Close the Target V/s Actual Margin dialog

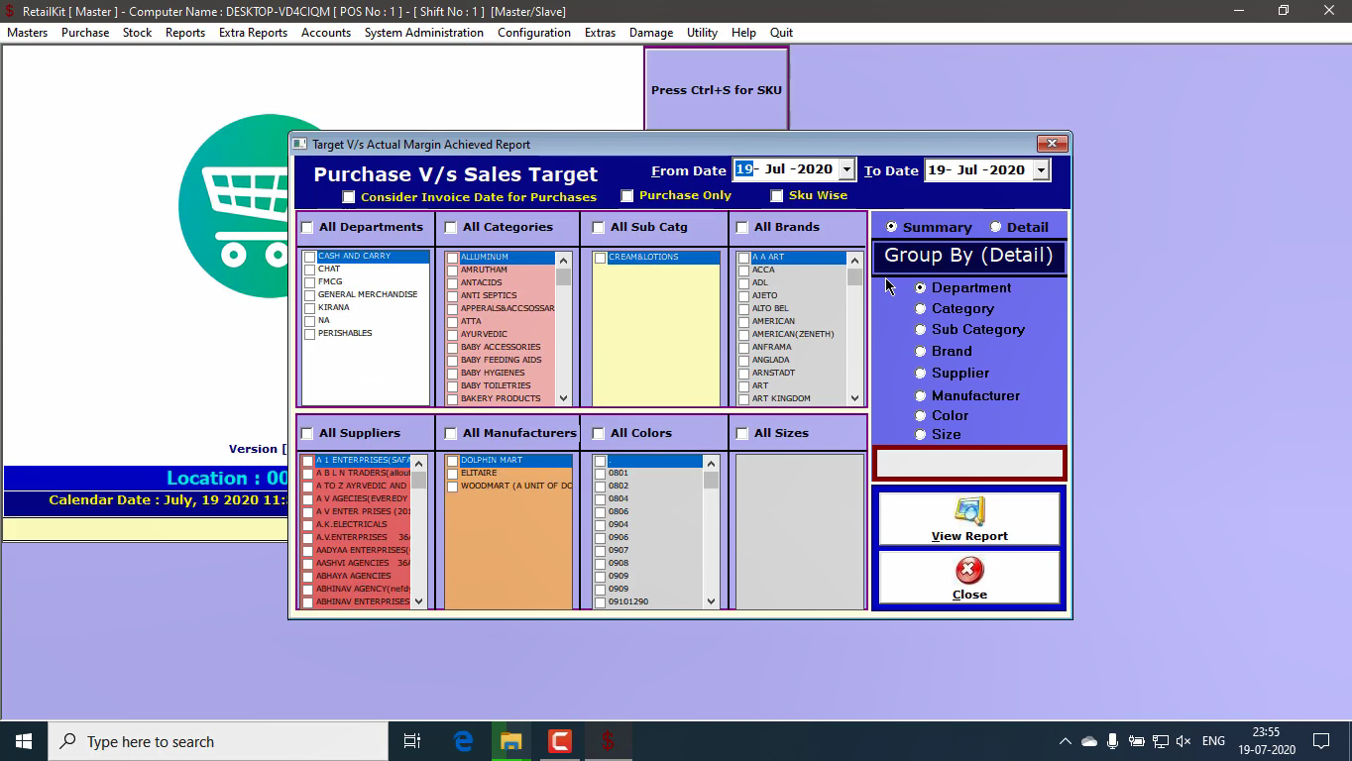pyautogui.click(x=1052, y=144)
